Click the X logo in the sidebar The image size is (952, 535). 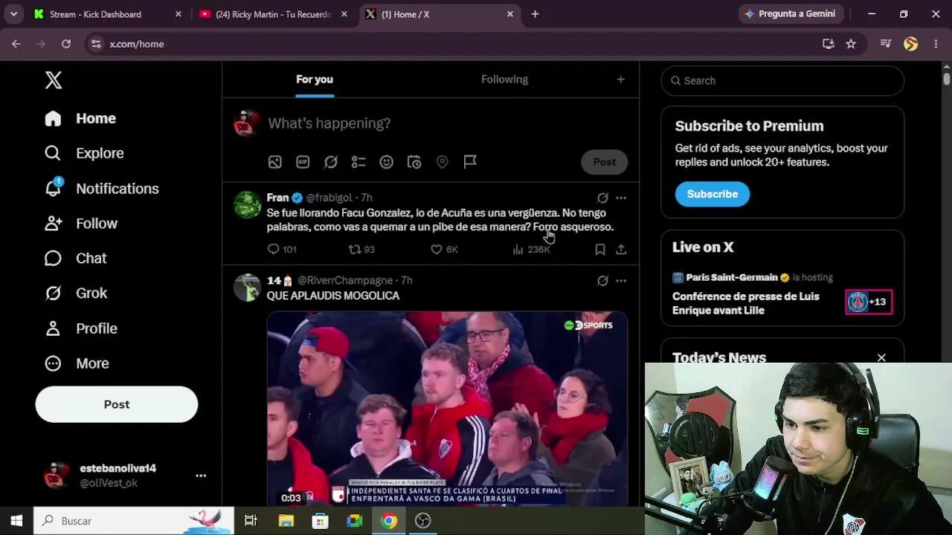(x=54, y=80)
